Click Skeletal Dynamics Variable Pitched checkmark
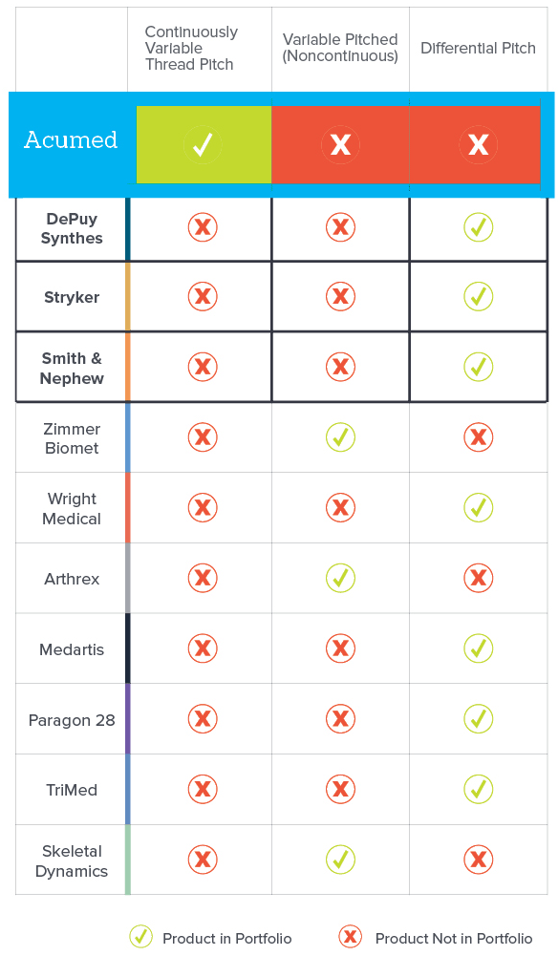Screen dimensions: 558x956 point(340,859)
